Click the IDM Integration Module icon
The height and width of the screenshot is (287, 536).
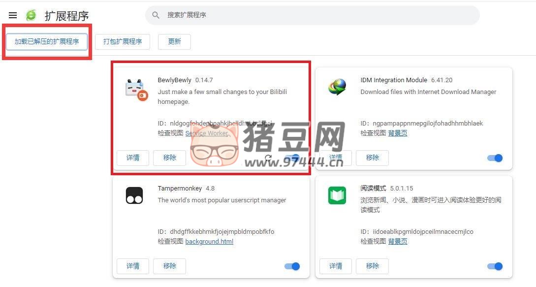[337, 87]
